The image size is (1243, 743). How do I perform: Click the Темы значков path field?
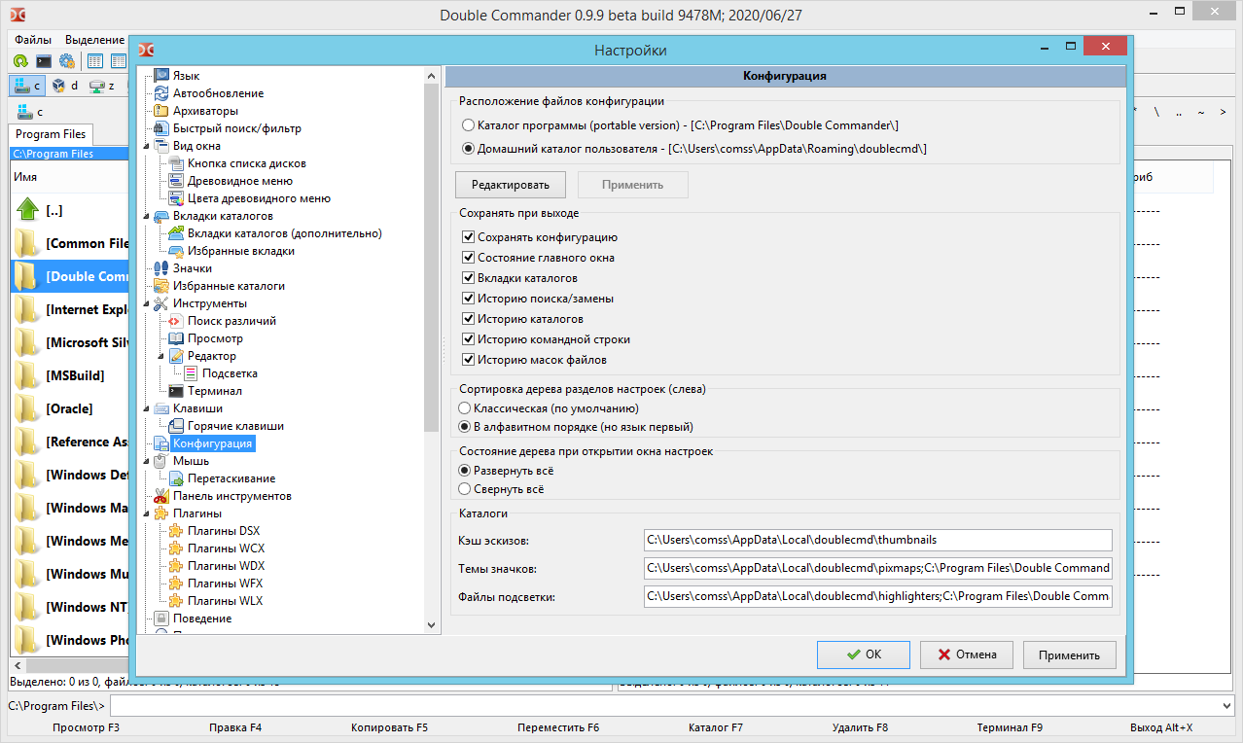click(x=877, y=568)
